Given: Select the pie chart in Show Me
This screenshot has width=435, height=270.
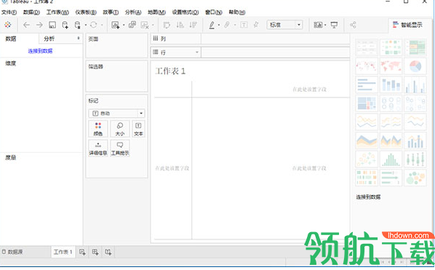Looking at the screenshot, I should point(415,66).
